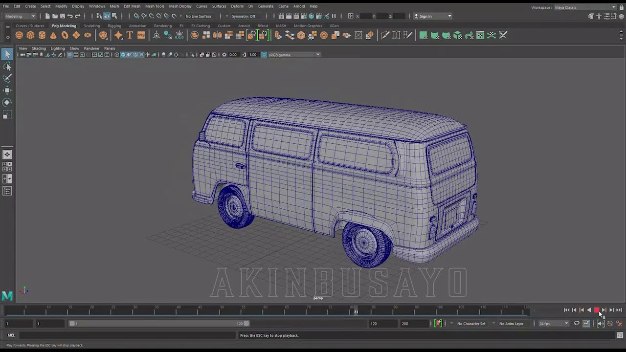Activate the Scale tool in toolbox

click(x=7, y=115)
